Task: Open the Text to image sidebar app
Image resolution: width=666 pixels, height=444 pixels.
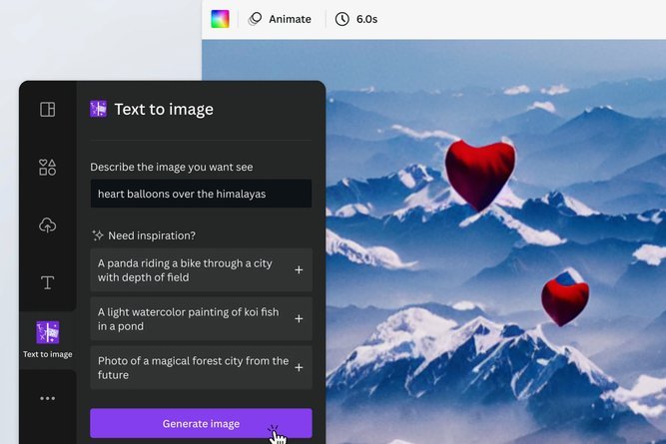Action: [x=48, y=339]
